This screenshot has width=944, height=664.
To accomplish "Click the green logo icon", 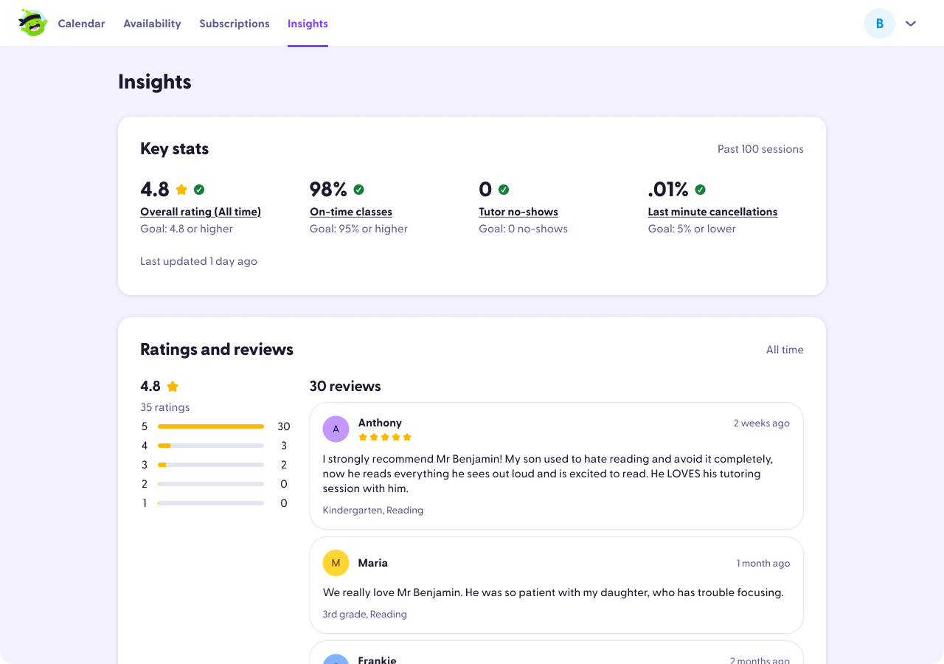I will click(32, 23).
